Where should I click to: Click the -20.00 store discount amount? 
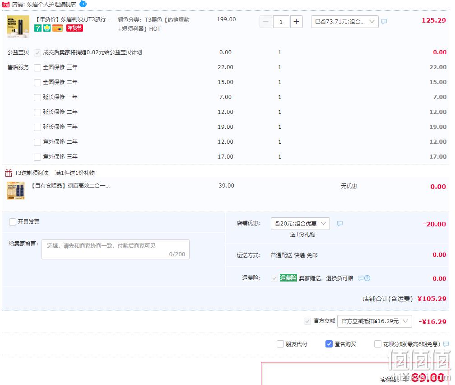click(434, 224)
